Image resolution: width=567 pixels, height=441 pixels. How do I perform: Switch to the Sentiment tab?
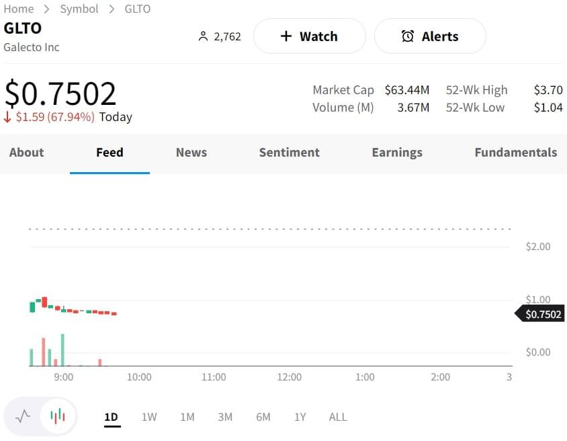pyautogui.click(x=289, y=153)
